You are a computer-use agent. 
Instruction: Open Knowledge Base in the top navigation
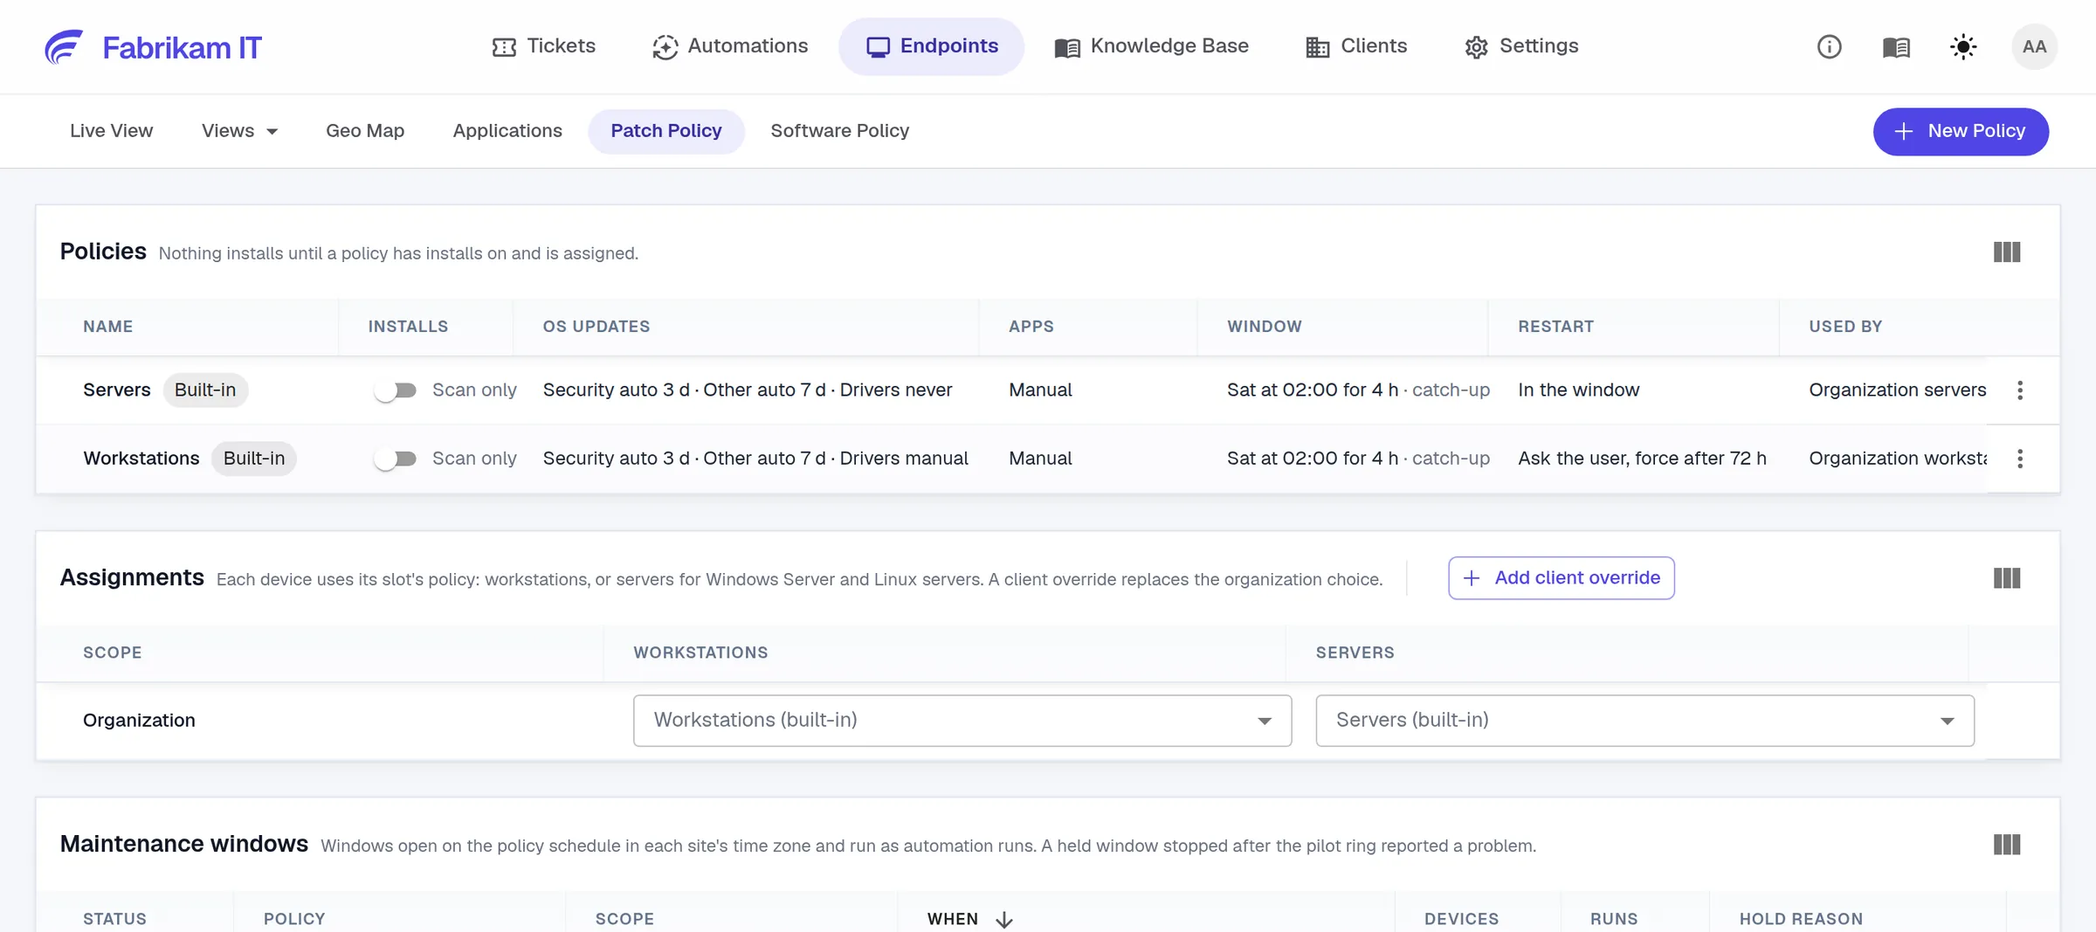[x=1151, y=46]
